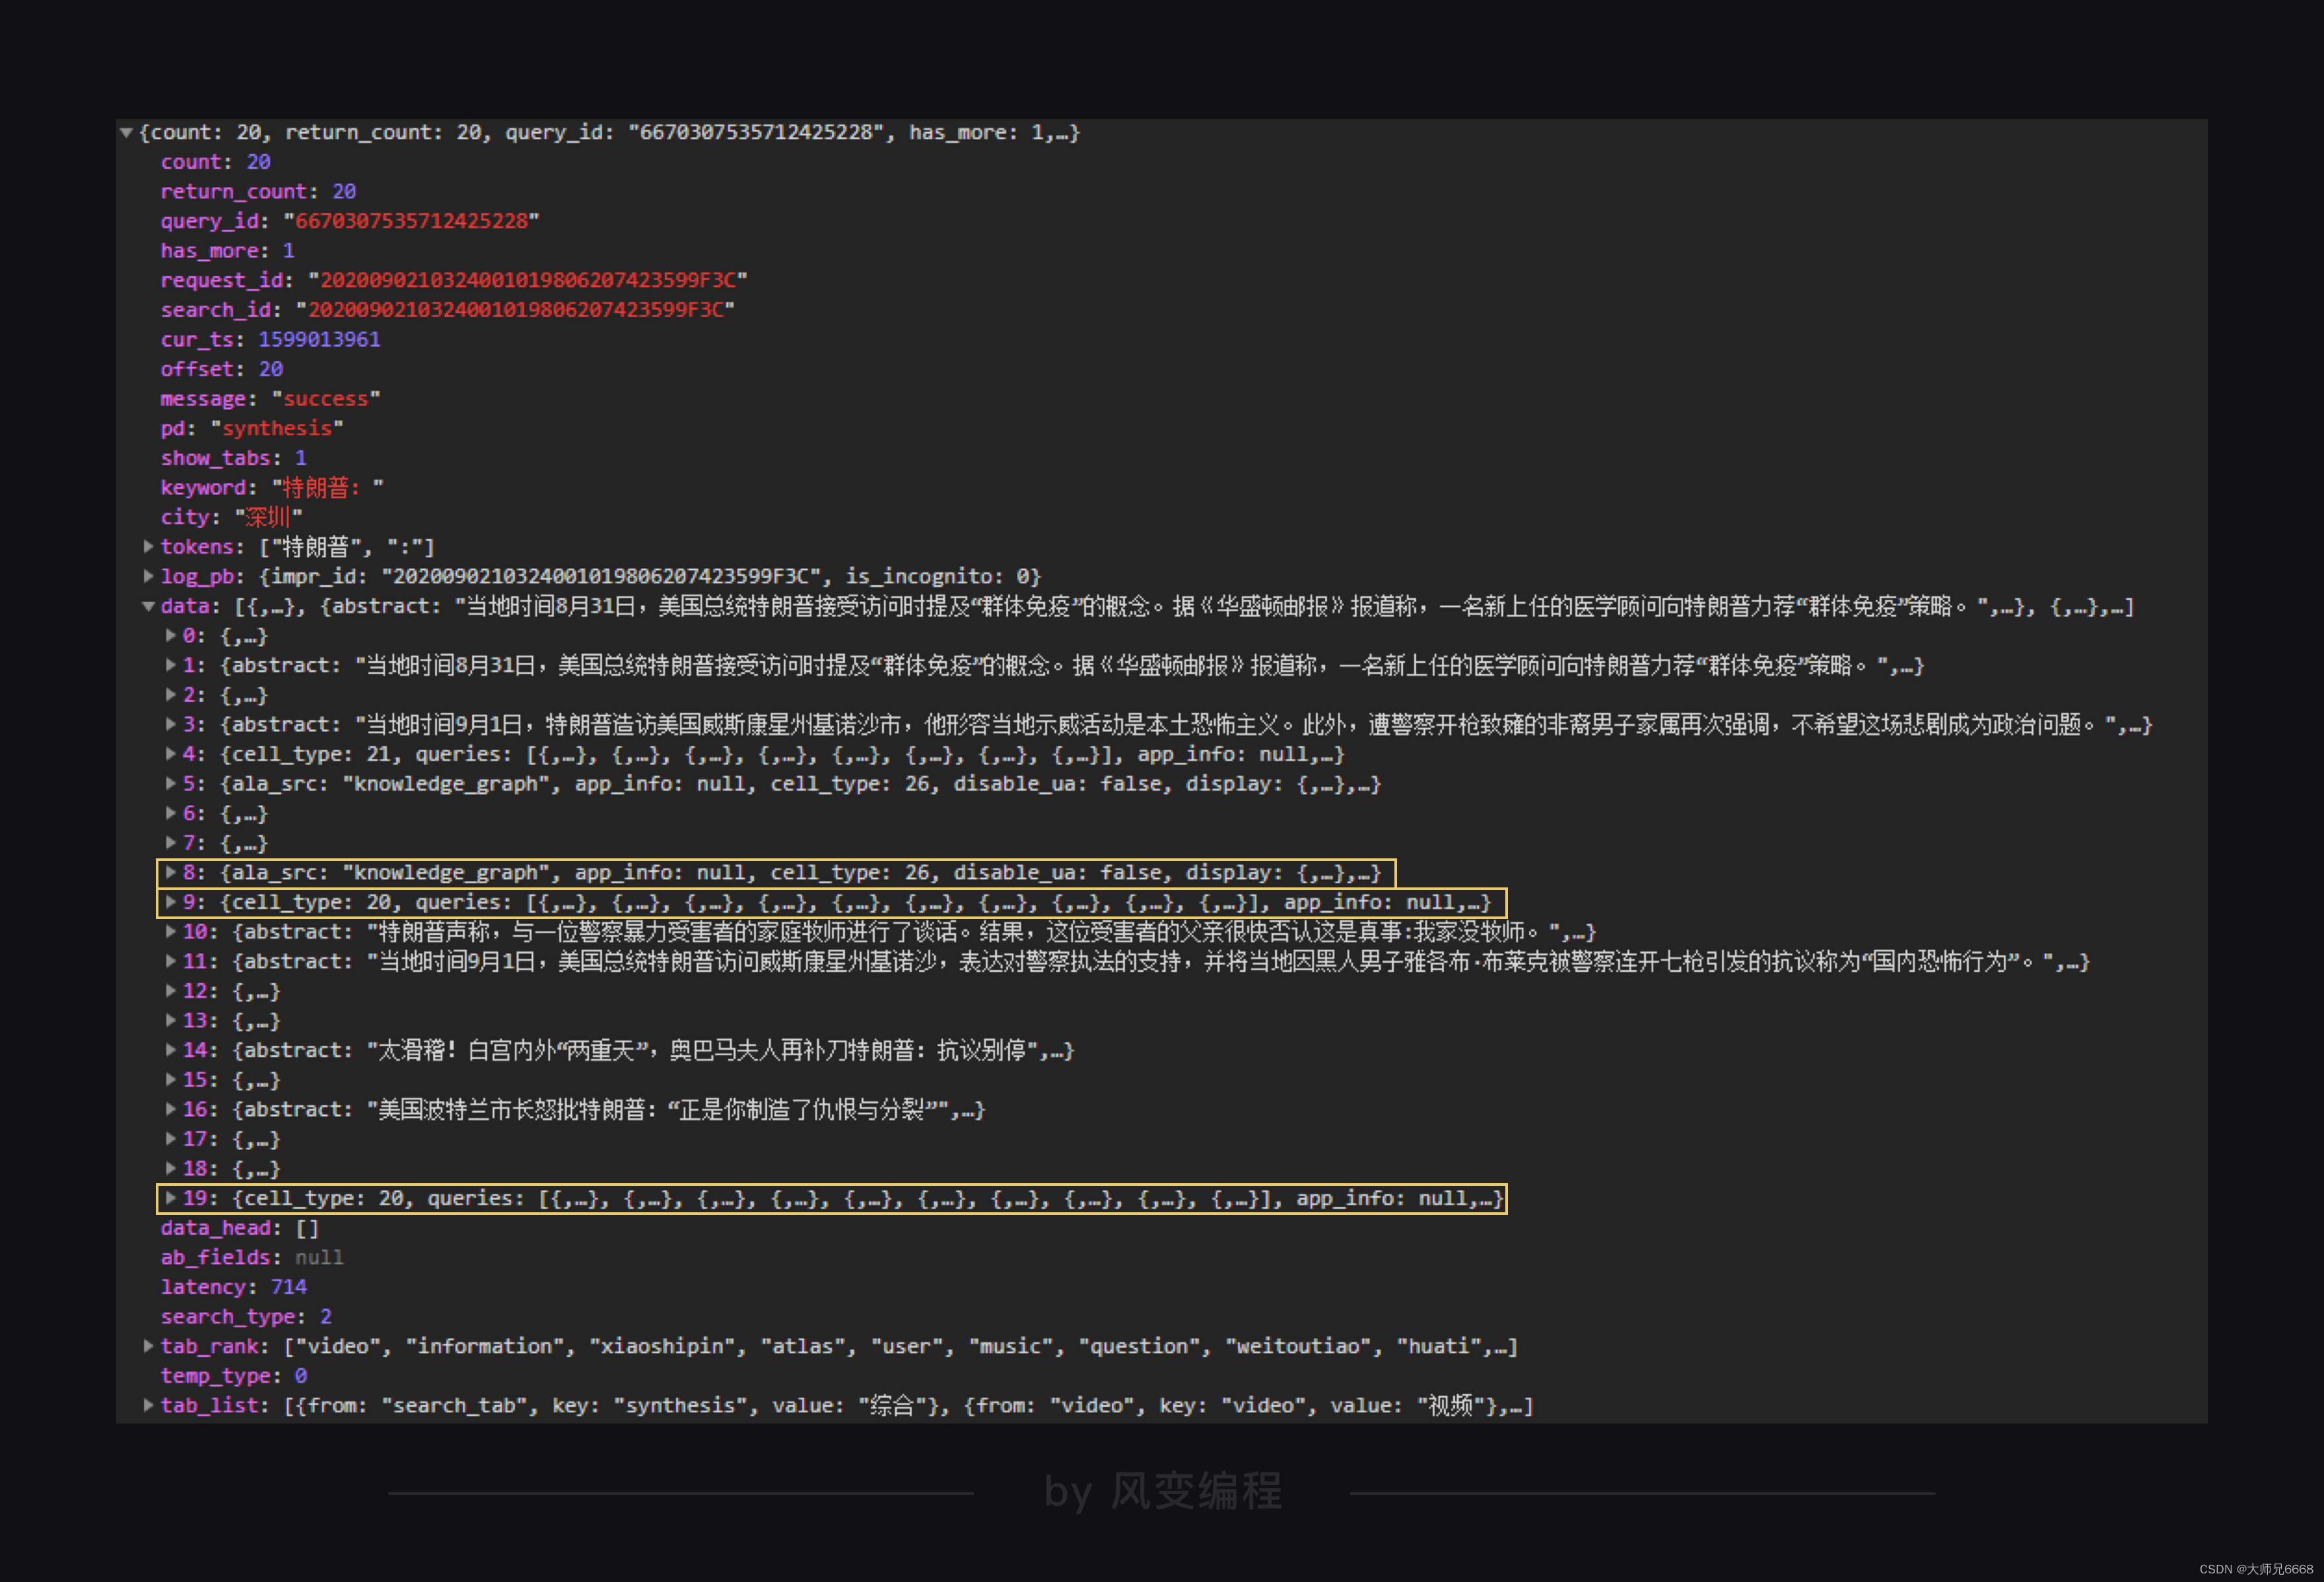Expand data item 12
This screenshot has height=1582, width=2324.
tap(170, 991)
